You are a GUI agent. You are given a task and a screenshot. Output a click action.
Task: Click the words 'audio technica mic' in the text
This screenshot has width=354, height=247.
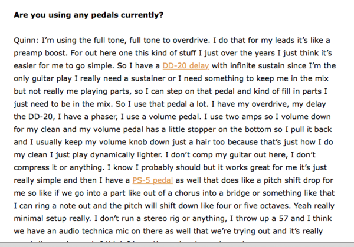click(89, 231)
